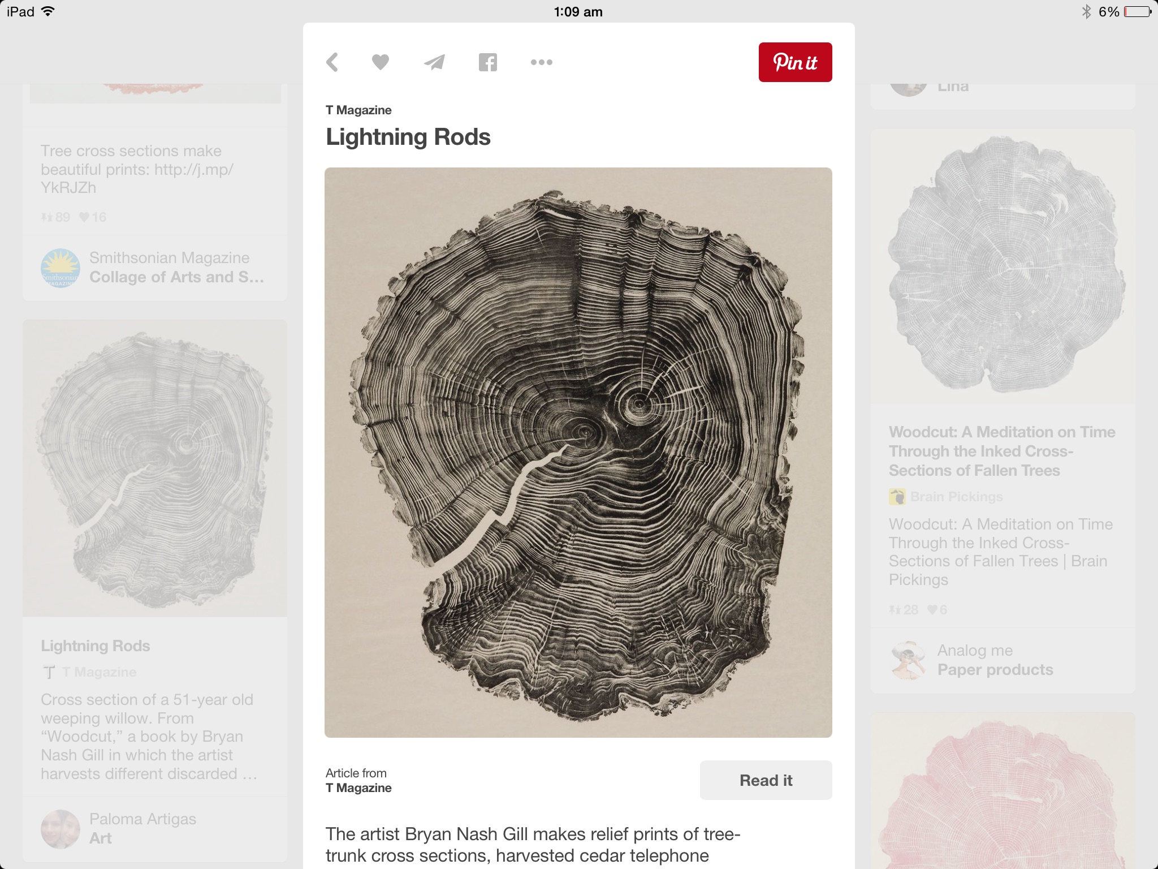The image size is (1158, 869).
Task: Open the Paper products board link
Action: (995, 670)
